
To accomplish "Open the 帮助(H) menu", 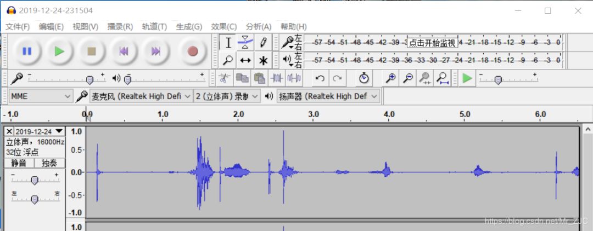I will tap(293, 27).
